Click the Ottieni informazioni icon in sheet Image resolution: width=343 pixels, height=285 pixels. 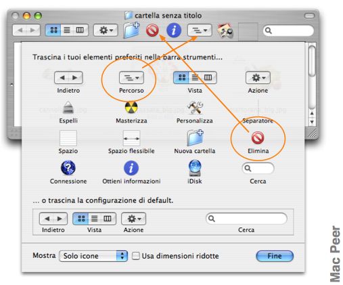tap(131, 168)
